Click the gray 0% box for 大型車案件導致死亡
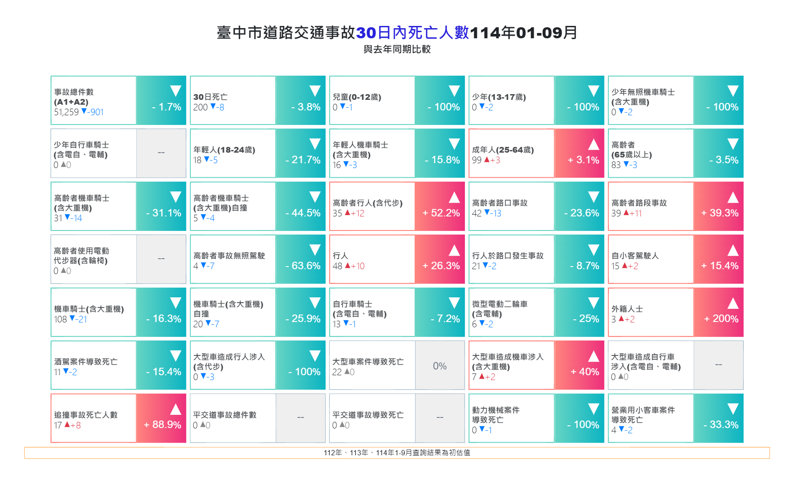794x483 pixels. click(x=440, y=366)
